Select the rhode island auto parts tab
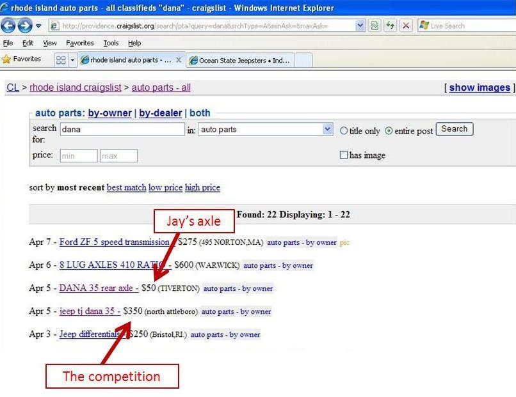The height and width of the screenshot is (397, 516). [x=127, y=60]
